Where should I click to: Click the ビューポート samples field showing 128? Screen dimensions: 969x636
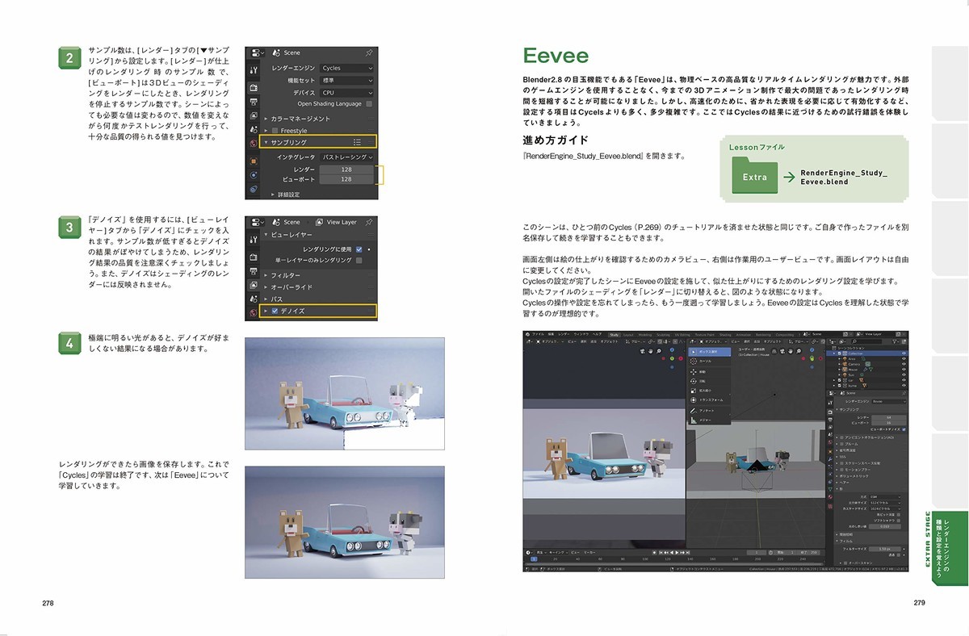(x=346, y=179)
